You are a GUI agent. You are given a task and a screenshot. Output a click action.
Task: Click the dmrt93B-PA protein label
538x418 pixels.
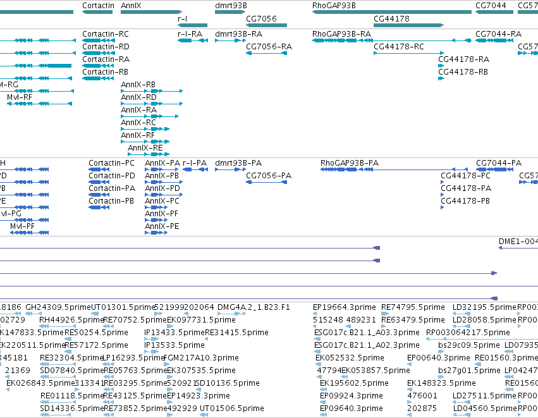tap(238, 163)
